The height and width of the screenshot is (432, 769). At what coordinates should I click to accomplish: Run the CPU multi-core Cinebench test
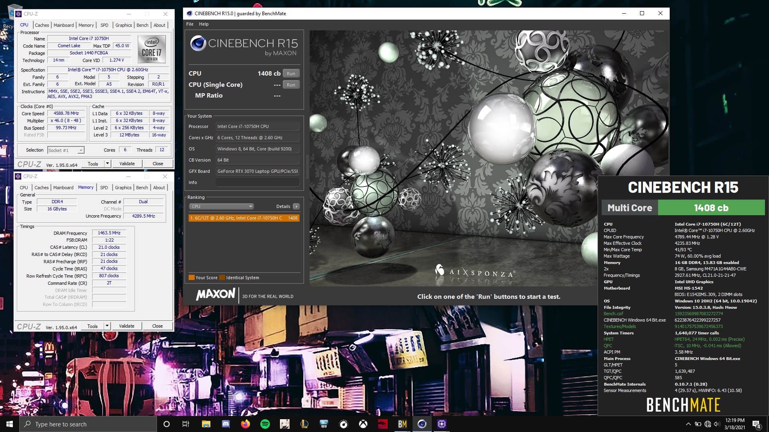pyautogui.click(x=291, y=74)
